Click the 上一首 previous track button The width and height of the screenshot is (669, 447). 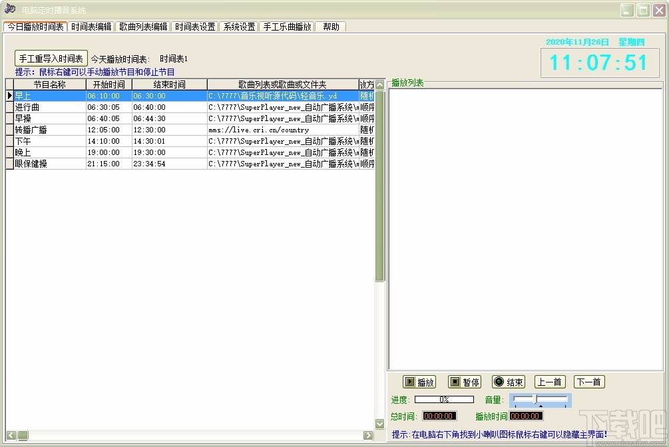point(550,381)
